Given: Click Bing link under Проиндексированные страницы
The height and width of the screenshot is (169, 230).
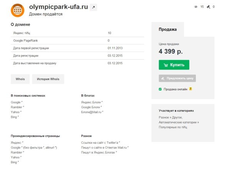Looking at the screenshot, I should [x=14, y=162].
